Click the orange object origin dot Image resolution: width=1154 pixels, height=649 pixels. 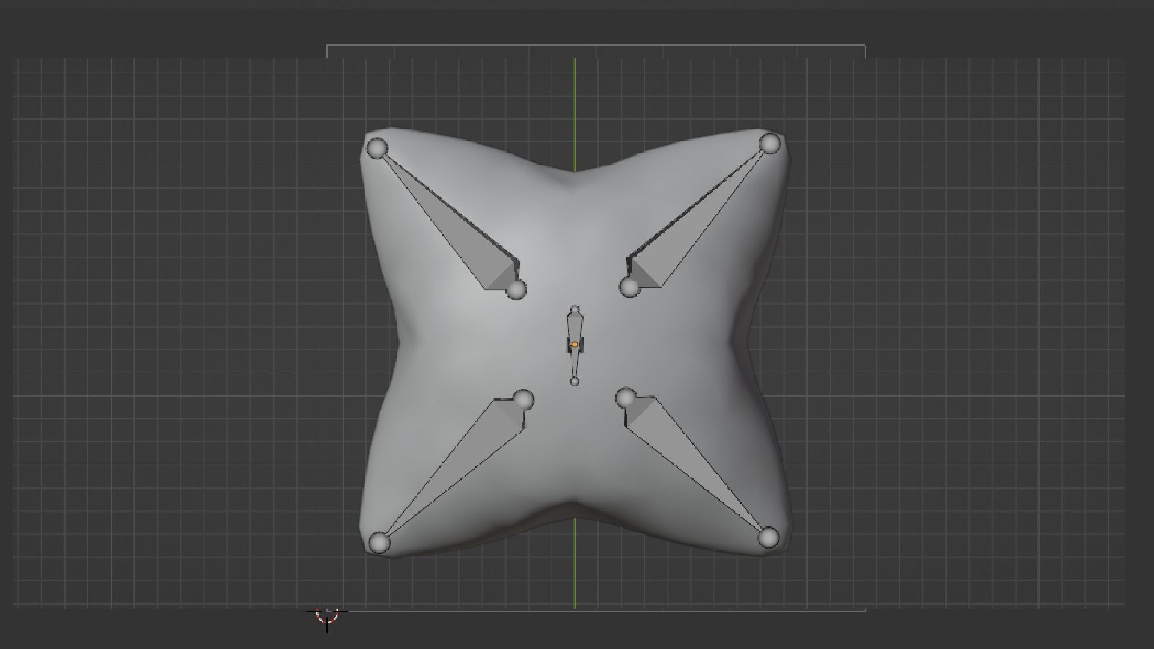[x=575, y=344]
